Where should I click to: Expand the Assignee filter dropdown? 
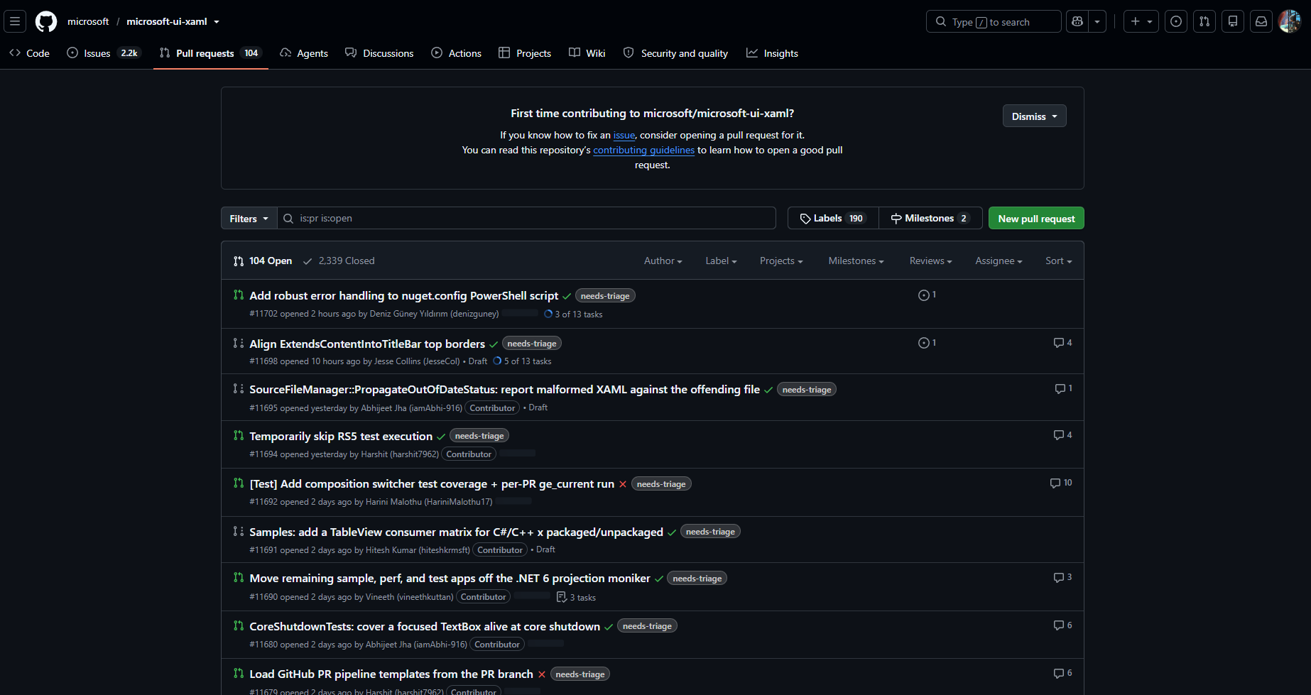999,261
